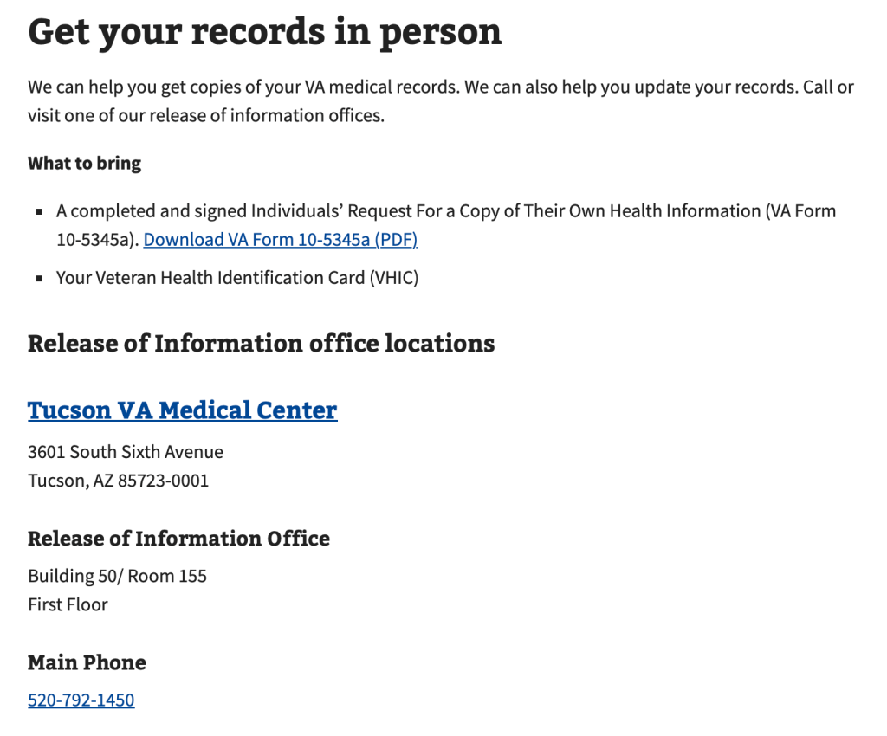Click the '3601 South Sixth Avenue' address line
Screen dimensions: 887x736
[125, 451]
